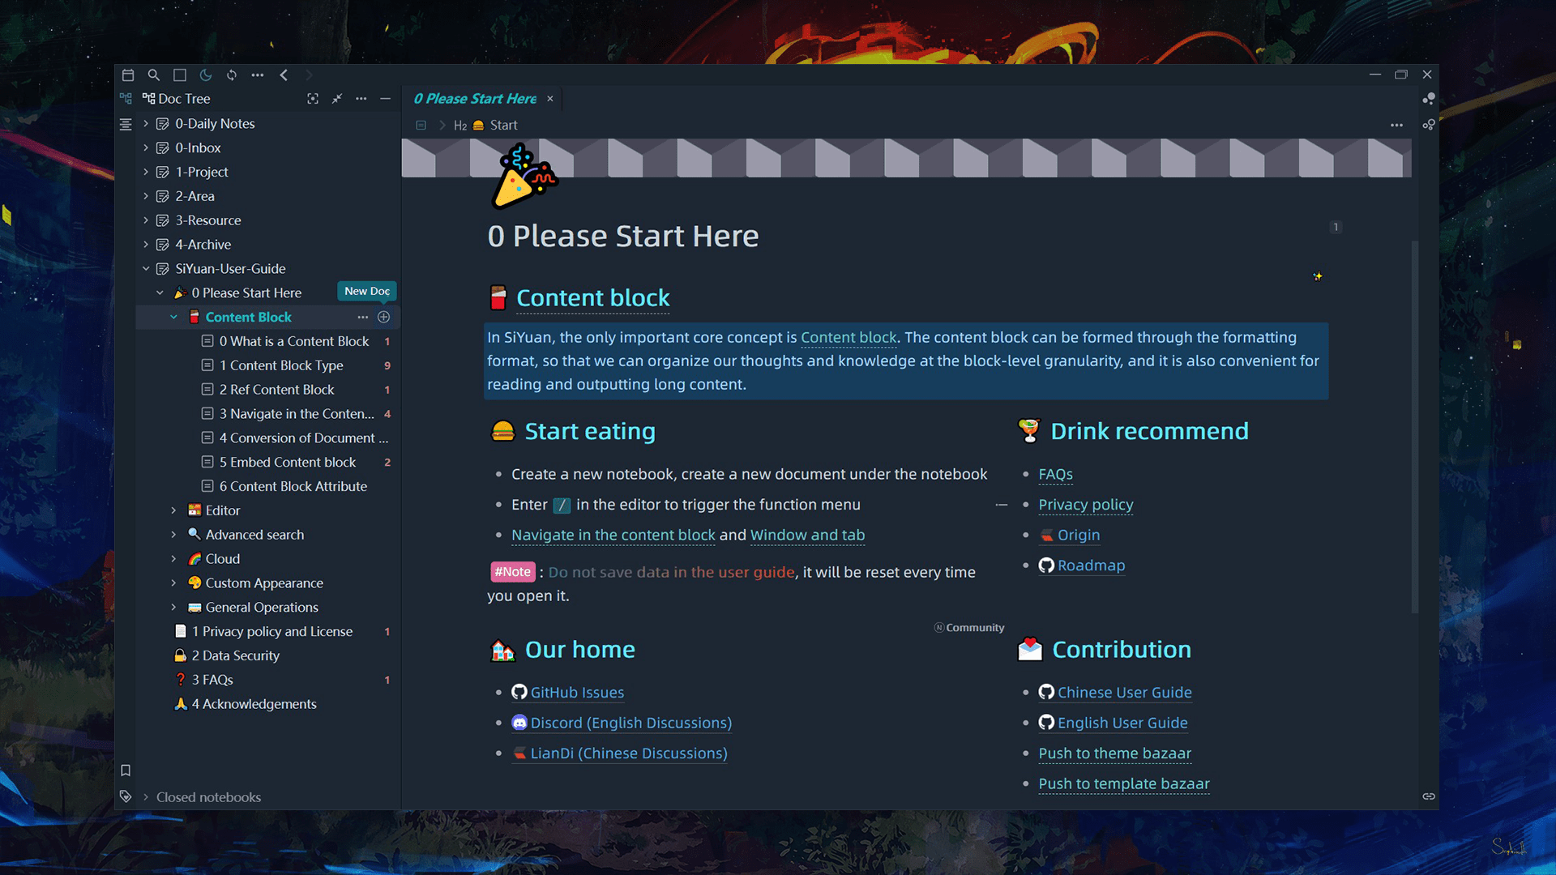Click the breadcrumb document icon
Screen dimensions: 1556x875
421,125
